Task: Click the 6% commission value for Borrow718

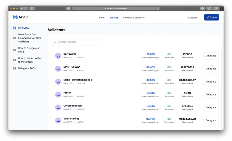Action: point(169,54)
